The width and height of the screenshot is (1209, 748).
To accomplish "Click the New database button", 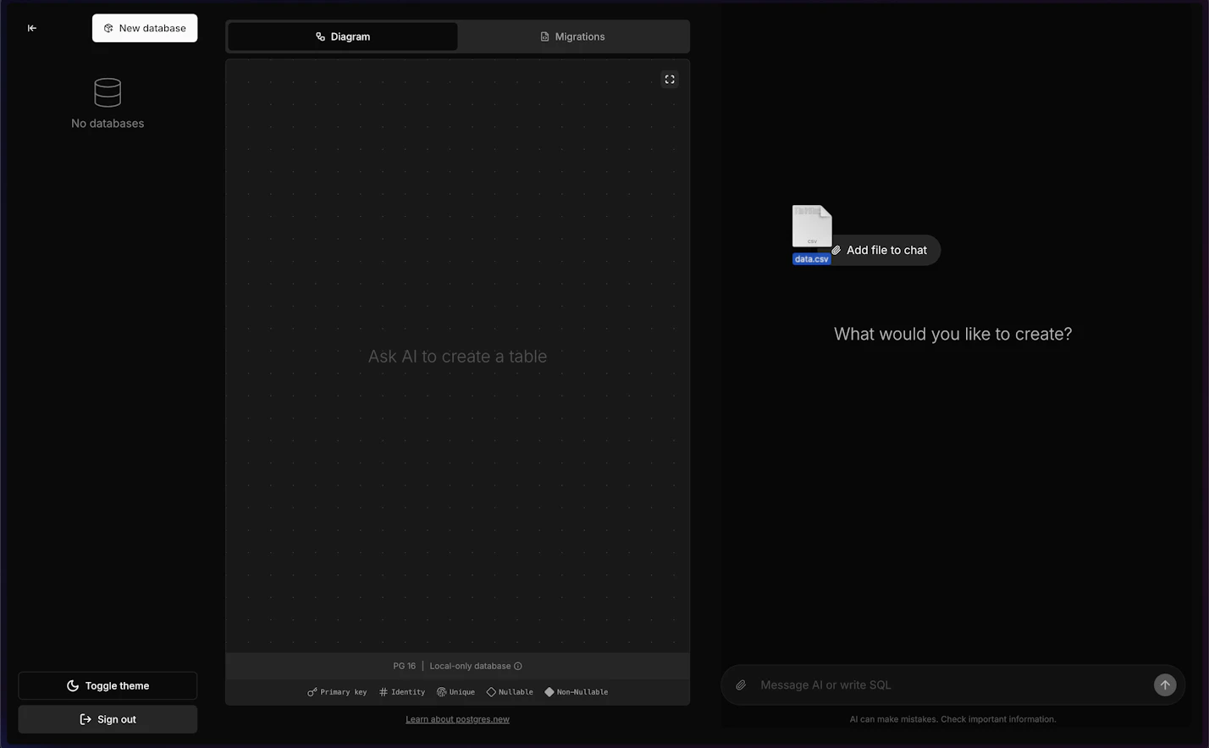I will click(x=145, y=28).
